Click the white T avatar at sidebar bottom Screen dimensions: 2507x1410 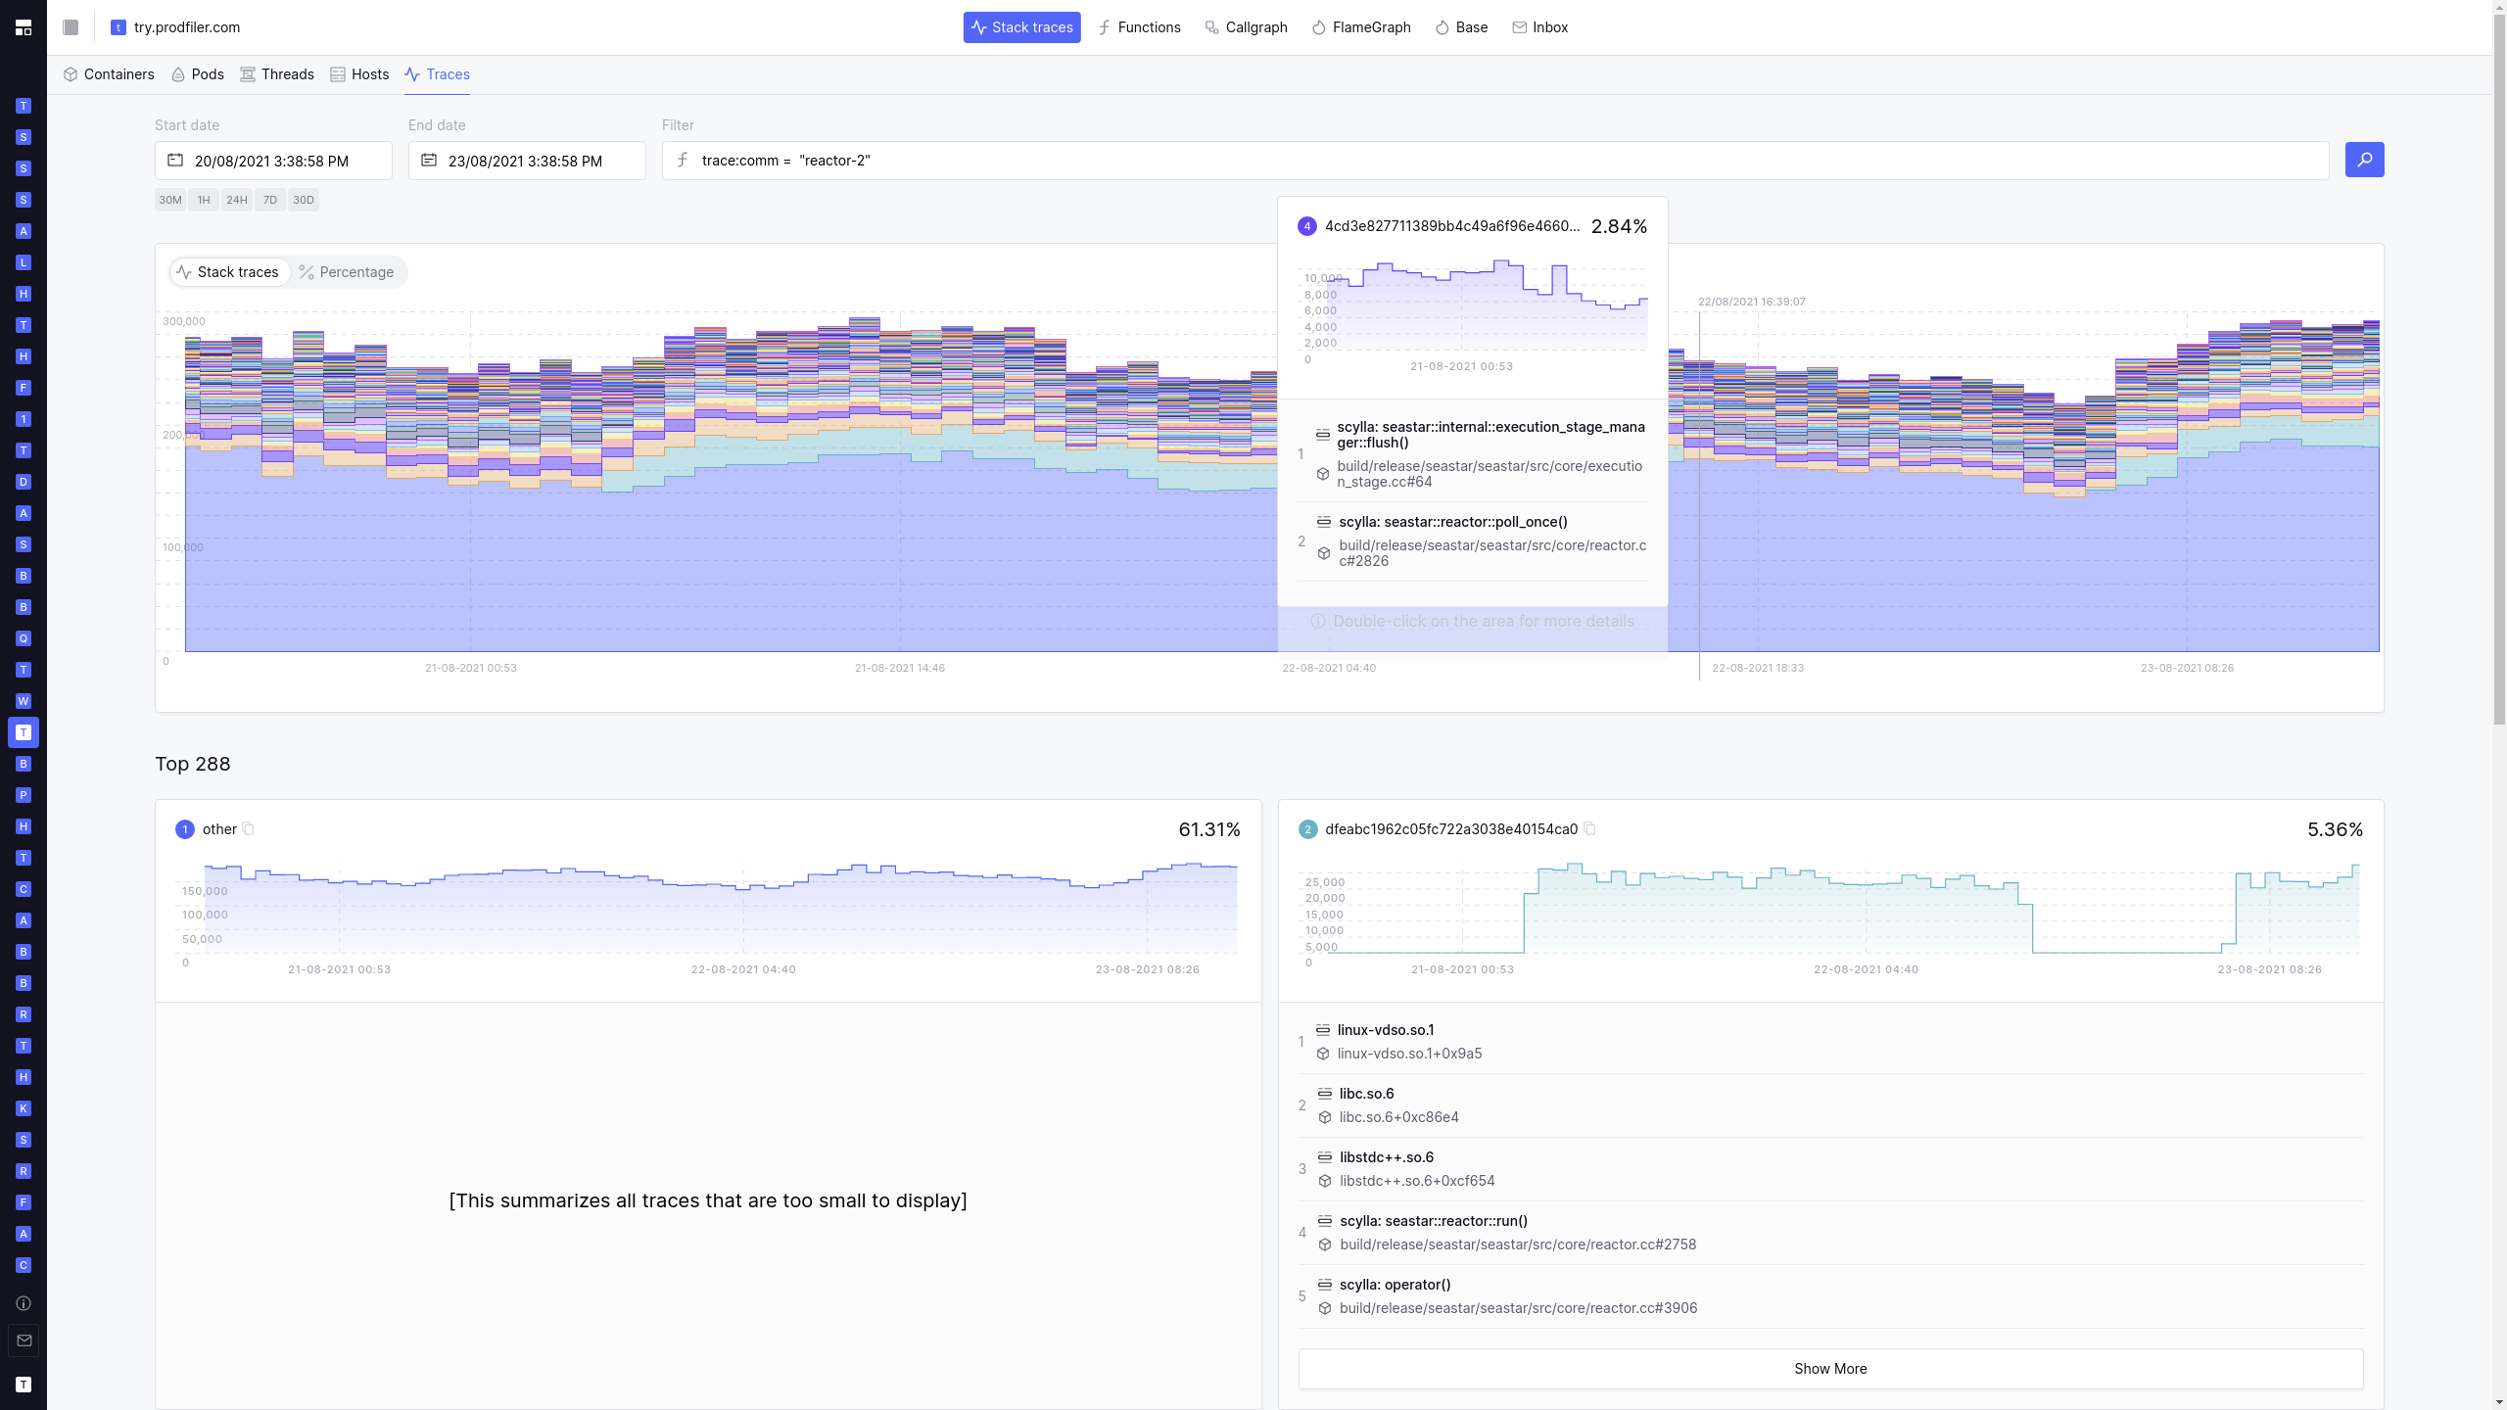(x=24, y=1385)
